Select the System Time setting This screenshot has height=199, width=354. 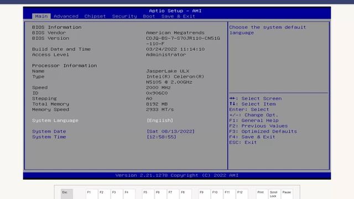[x=49, y=137]
